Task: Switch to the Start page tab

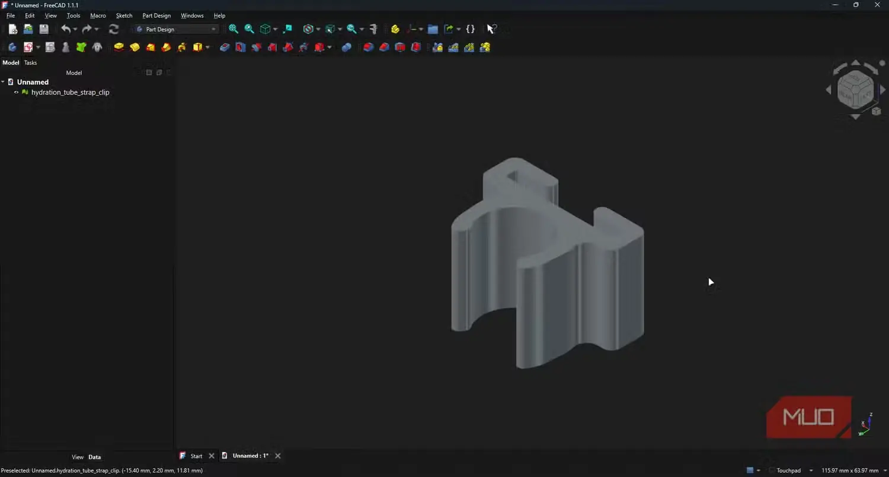Action: click(x=196, y=456)
